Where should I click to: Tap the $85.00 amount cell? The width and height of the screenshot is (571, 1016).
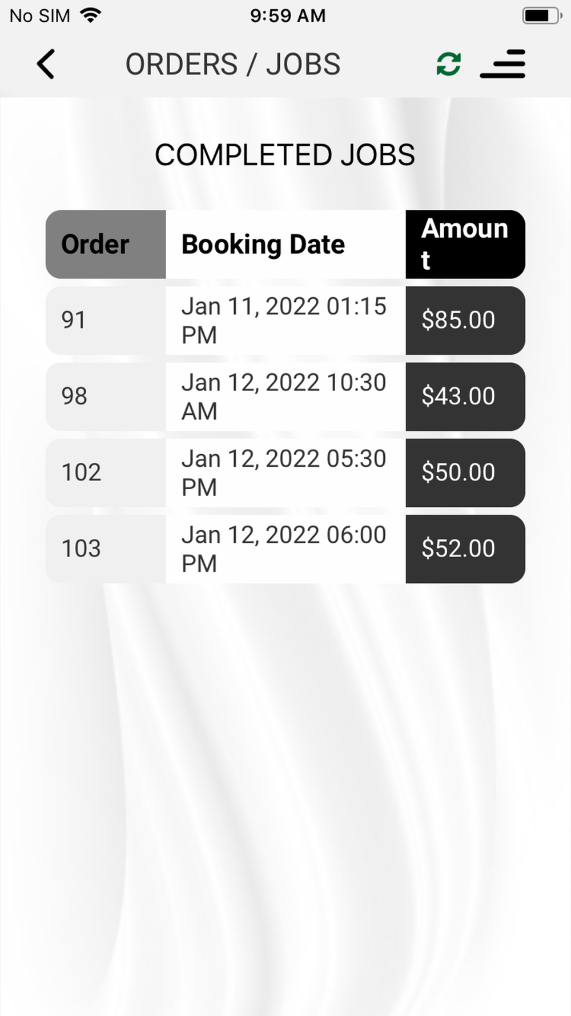465,321
